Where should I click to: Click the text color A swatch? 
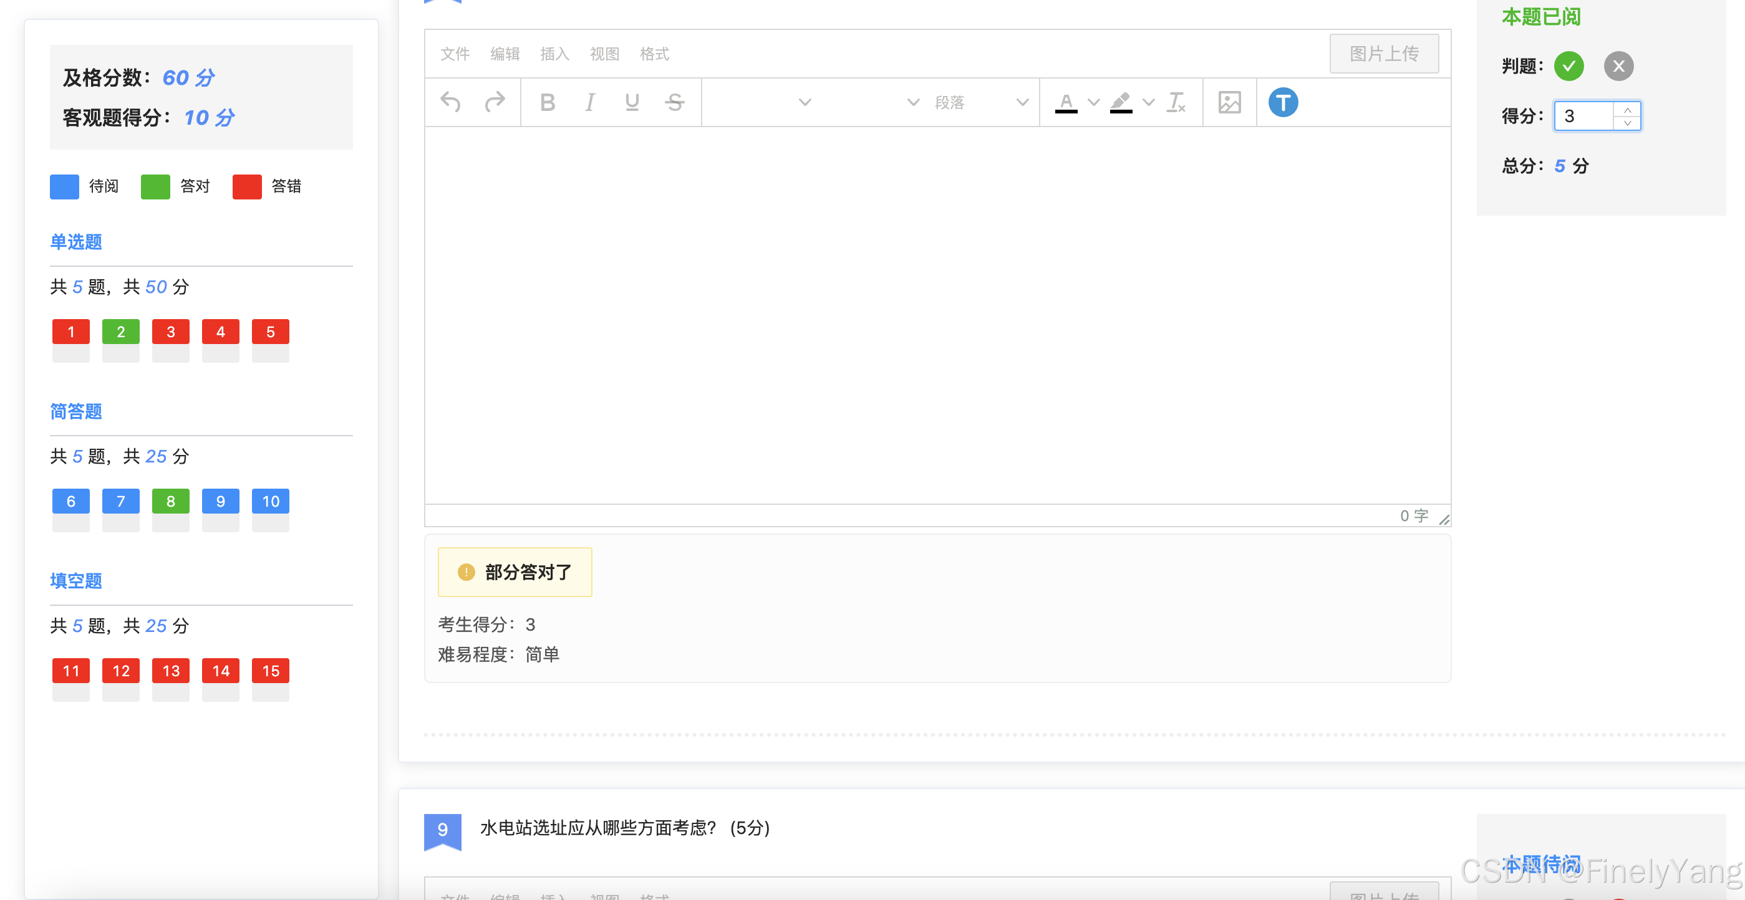tap(1066, 102)
